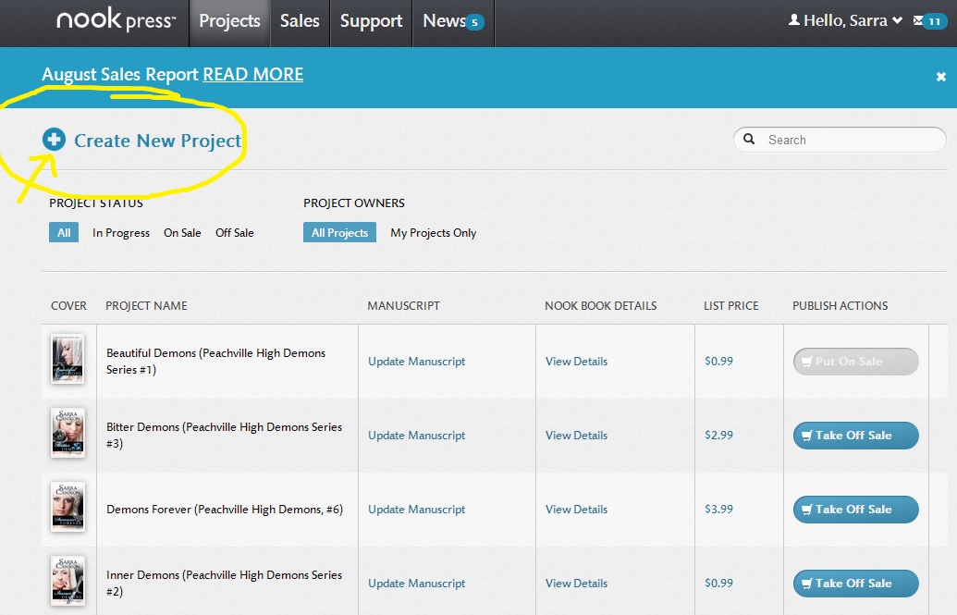Screen dimensions: 957x615
Task: Open the Beautiful Demons cover thumbnail
Action: (67, 359)
